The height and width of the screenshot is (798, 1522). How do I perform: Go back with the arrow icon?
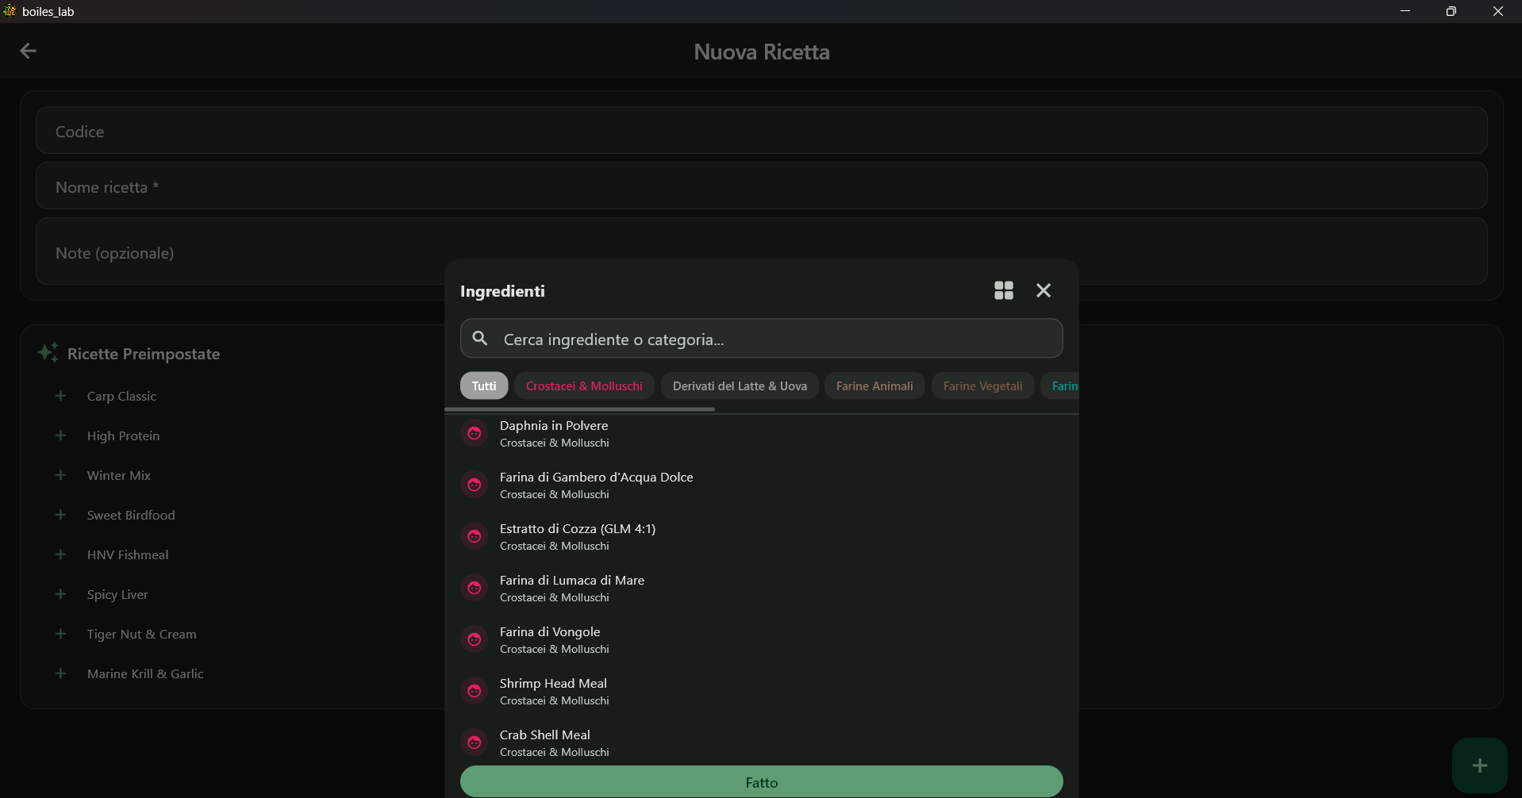pyautogui.click(x=29, y=51)
